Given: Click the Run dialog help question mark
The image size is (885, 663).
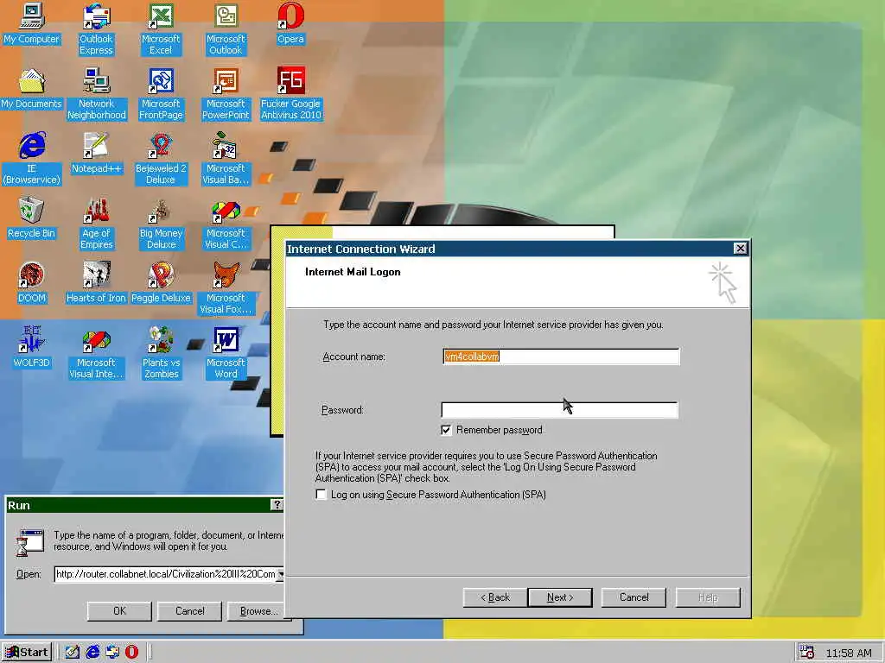Looking at the screenshot, I should (277, 504).
